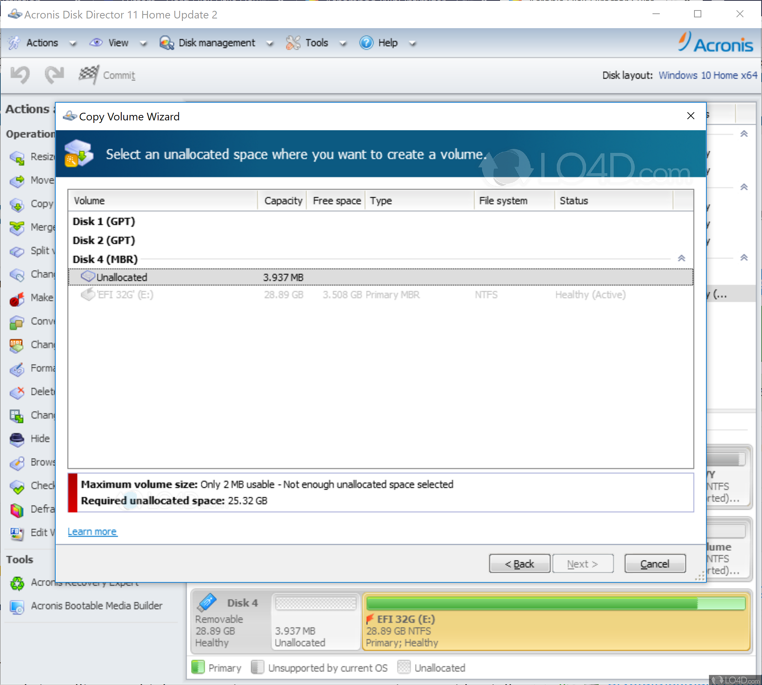Select the 'EFI 32G' (E:) volume row
The width and height of the screenshot is (762, 685).
pos(380,295)
